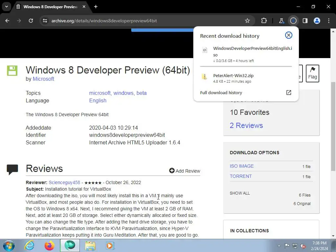The image size is (336, 252).
Task: Open reviewer Scienceguy458 profile
Action: click(x=64, y=182)
